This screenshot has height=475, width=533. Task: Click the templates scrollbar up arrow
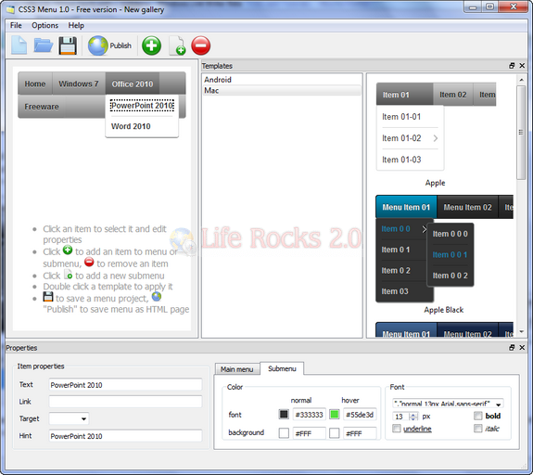(521, 80)
